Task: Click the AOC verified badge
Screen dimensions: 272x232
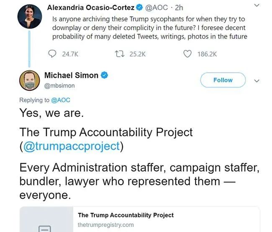Action: pos(140,8)
